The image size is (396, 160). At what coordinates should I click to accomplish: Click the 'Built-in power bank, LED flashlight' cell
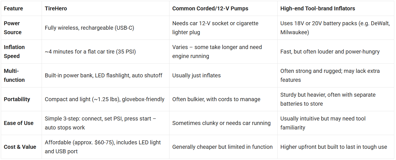pos(103,75)
